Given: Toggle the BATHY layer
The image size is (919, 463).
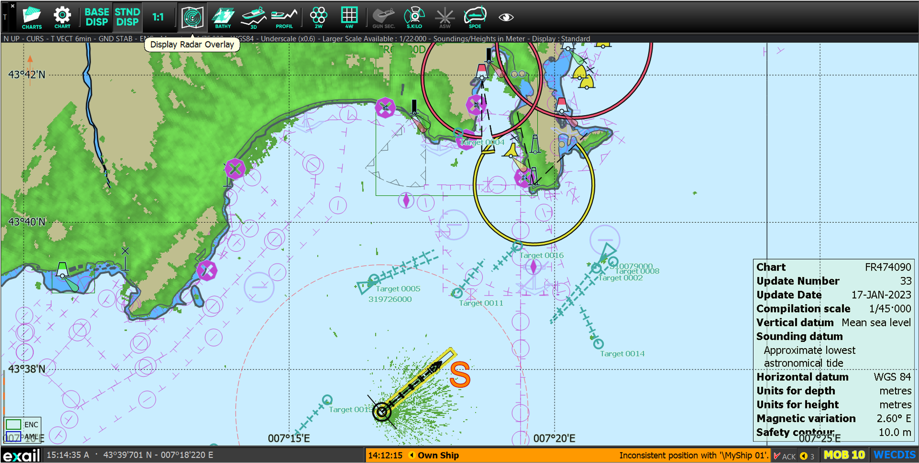Looking at the screenshot, I should click(x=223, y=17).
